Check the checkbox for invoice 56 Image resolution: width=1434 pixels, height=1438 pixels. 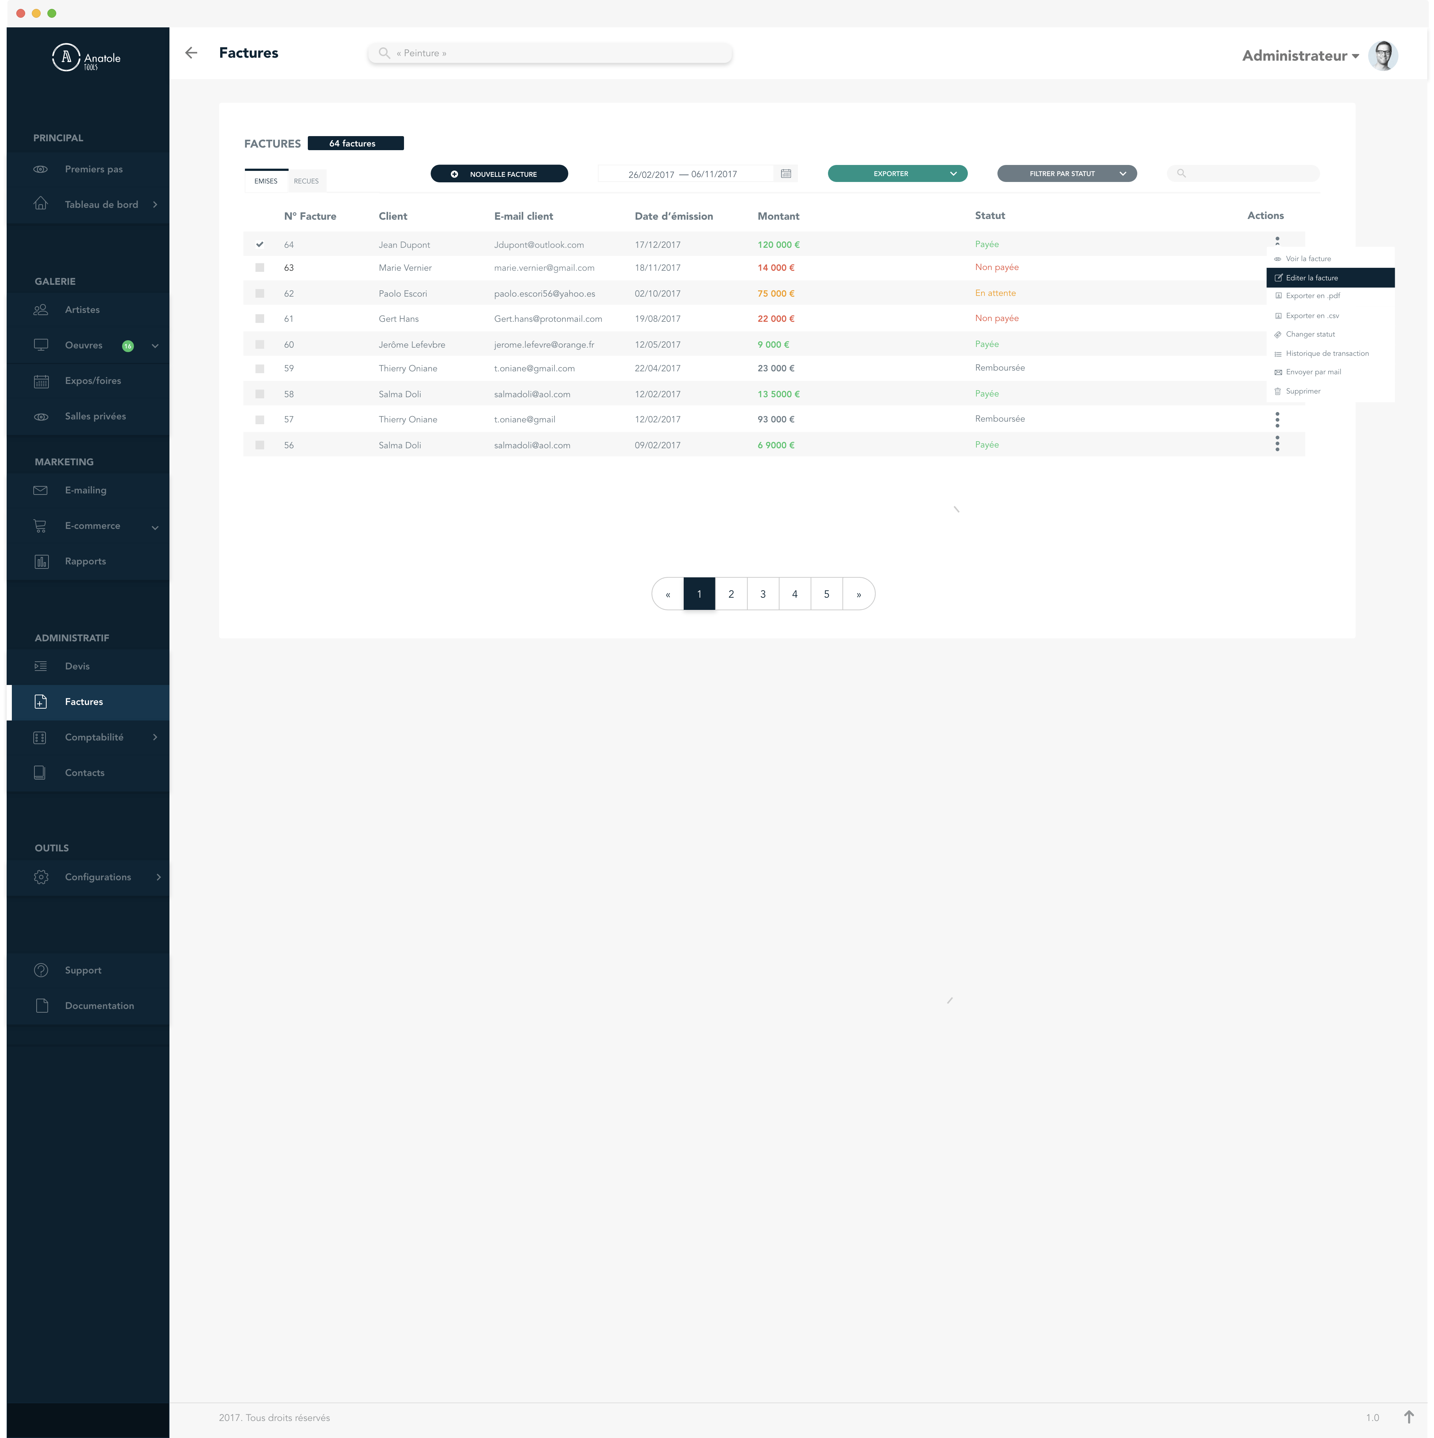point(260,445)
